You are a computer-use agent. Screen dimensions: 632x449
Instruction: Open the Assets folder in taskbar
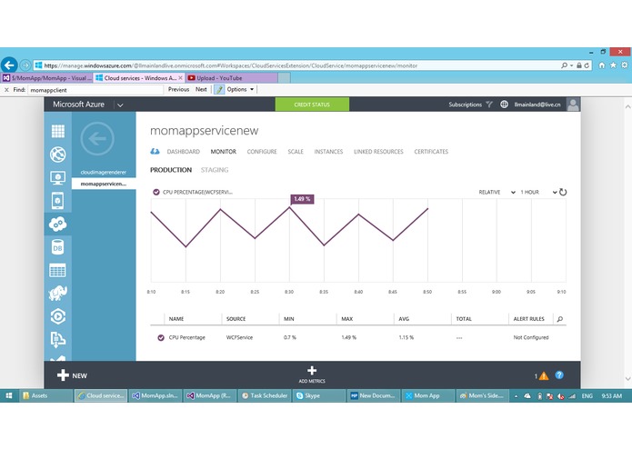tap(46, 396)
